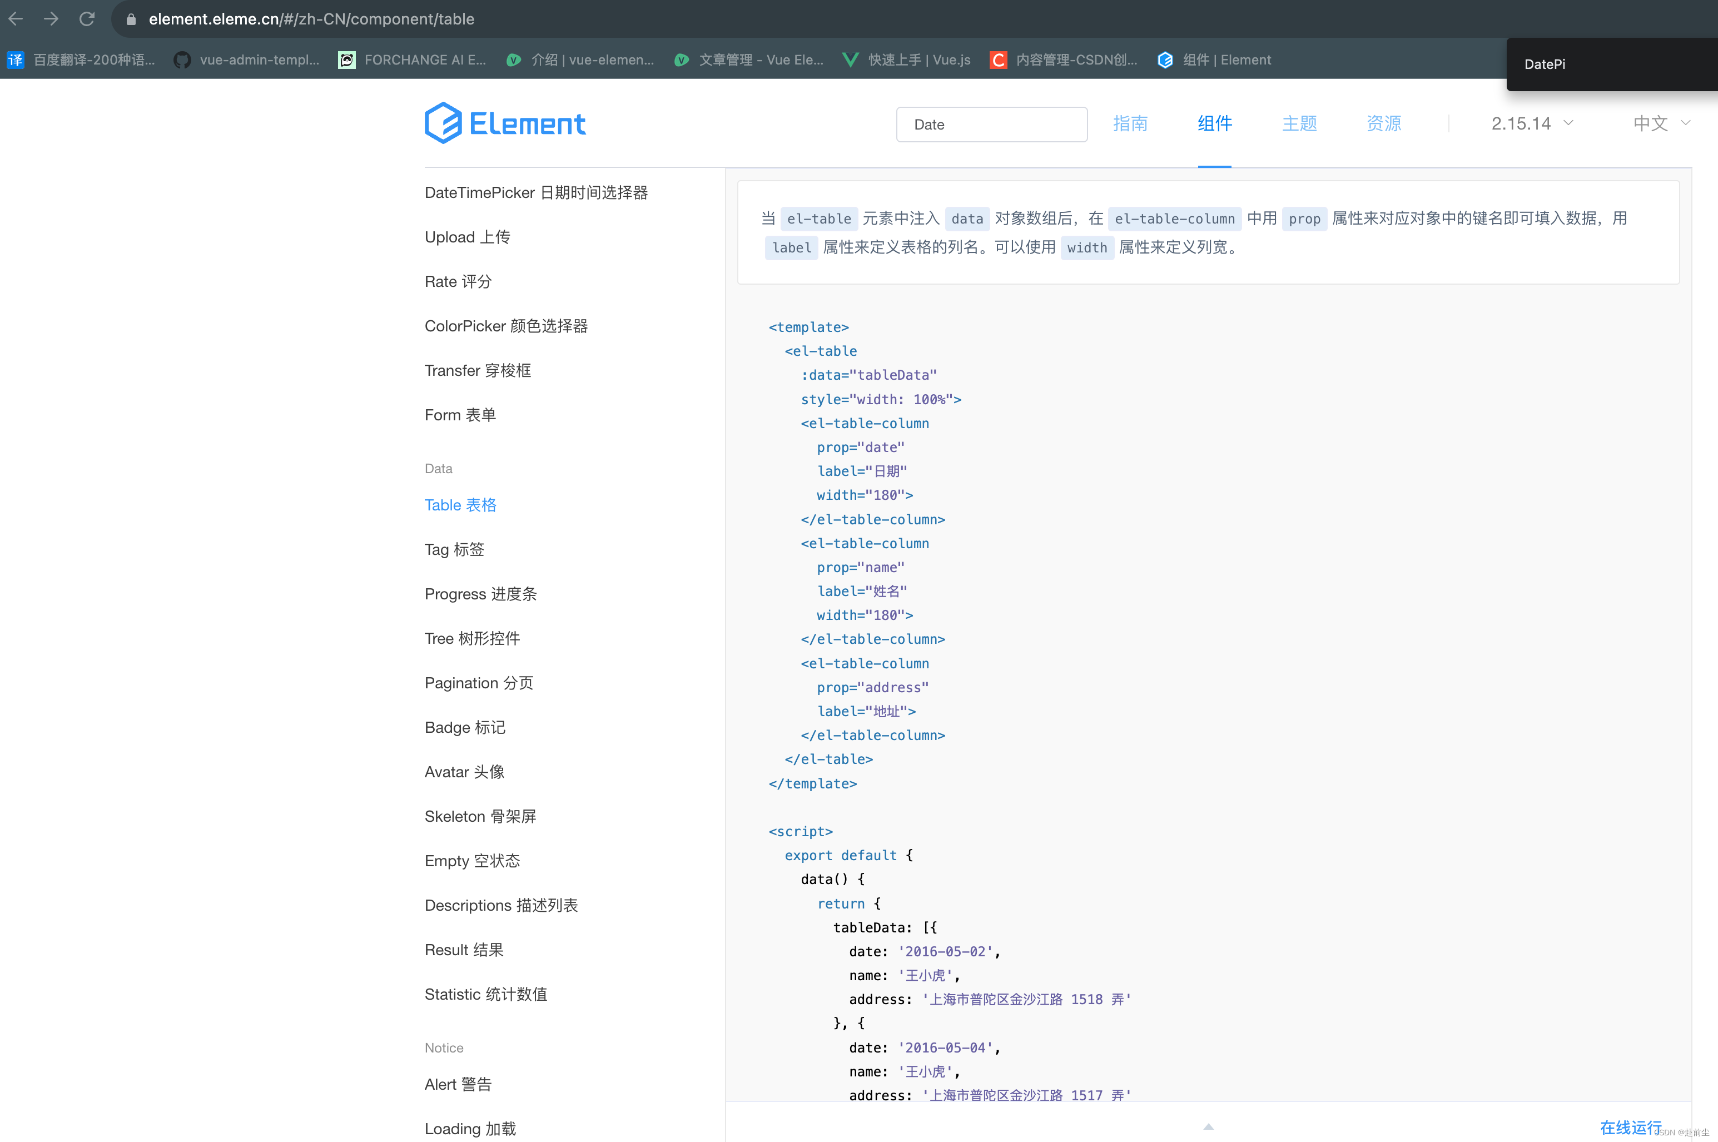
Task: Open the 2.15.14 version dropdown
Action: pyautogui.click(x=1532, y=123)
